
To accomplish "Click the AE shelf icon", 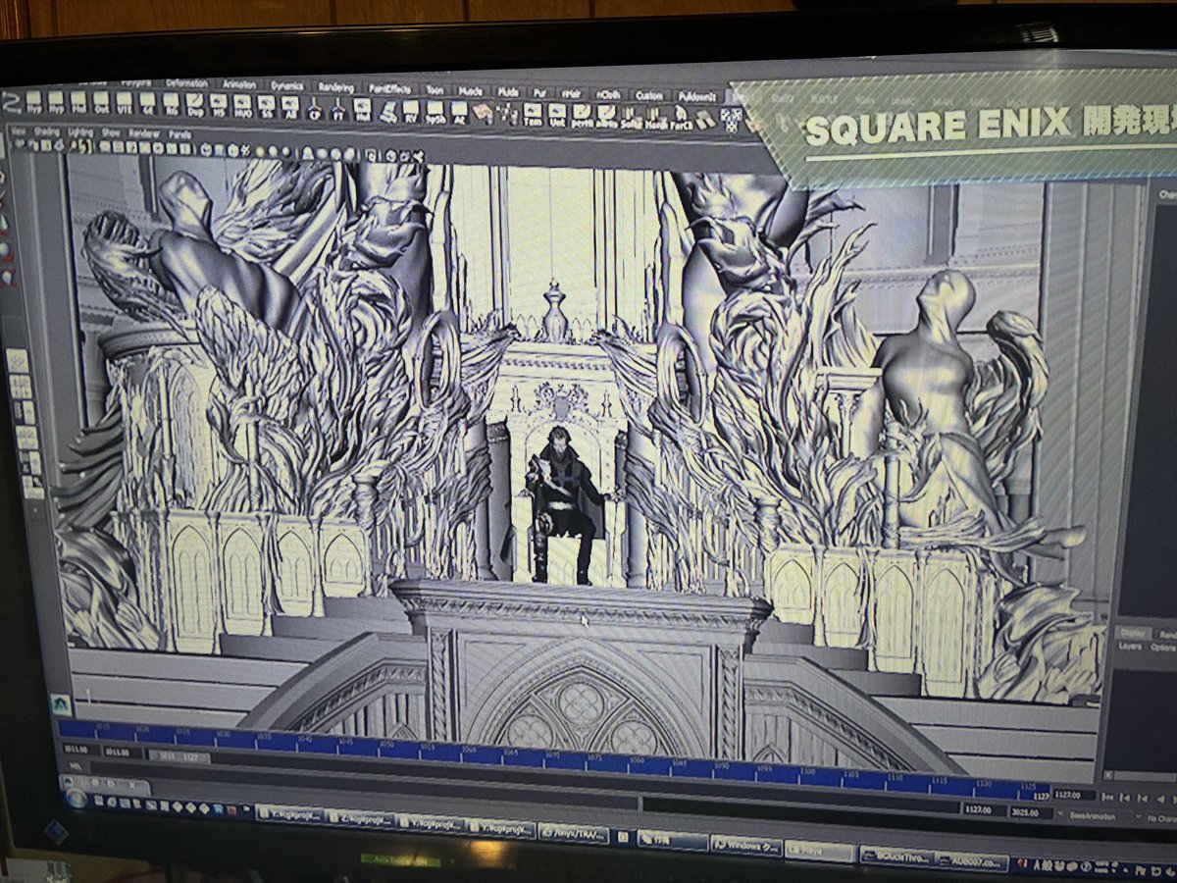I will [x=459, y=111].
